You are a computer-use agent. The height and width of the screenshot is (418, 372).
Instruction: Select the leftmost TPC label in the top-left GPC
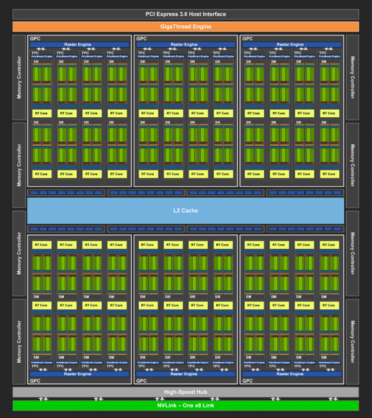(35, 53)
